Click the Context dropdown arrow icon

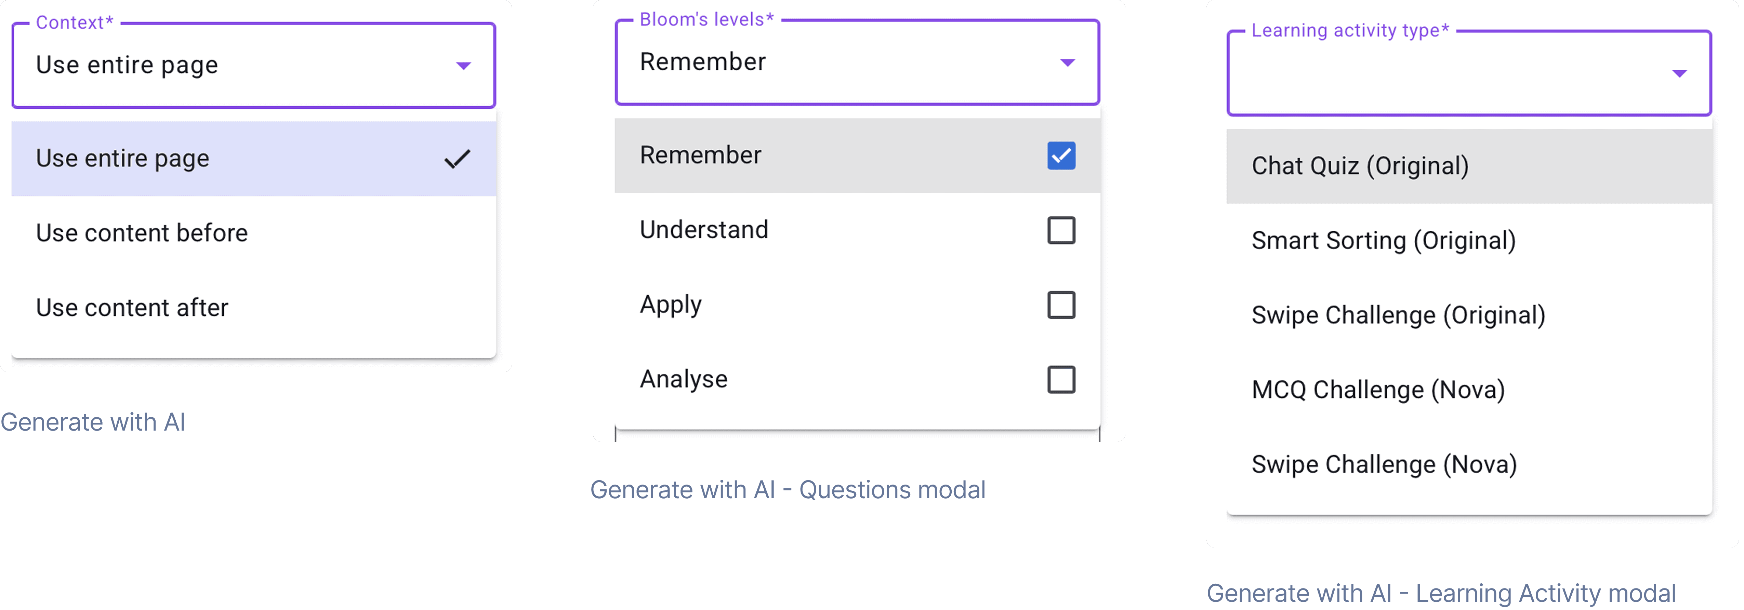pyautogui.click(x=463, y=66)
